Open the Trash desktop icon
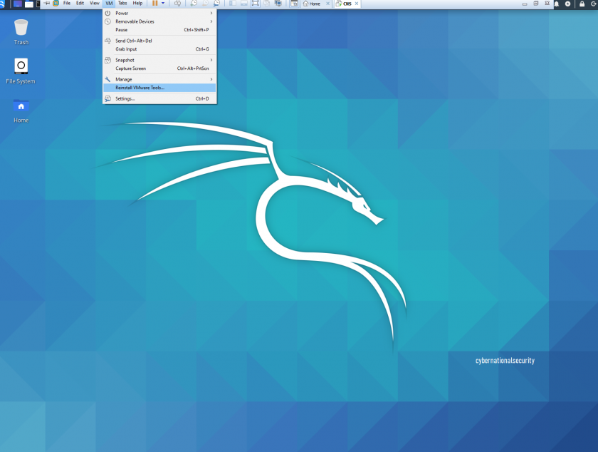The image size is (598, 452). tap(21, 32)
